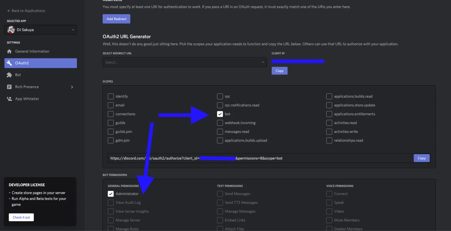
Task: Enable the applications.store.update scope
Action: (329, 105)
